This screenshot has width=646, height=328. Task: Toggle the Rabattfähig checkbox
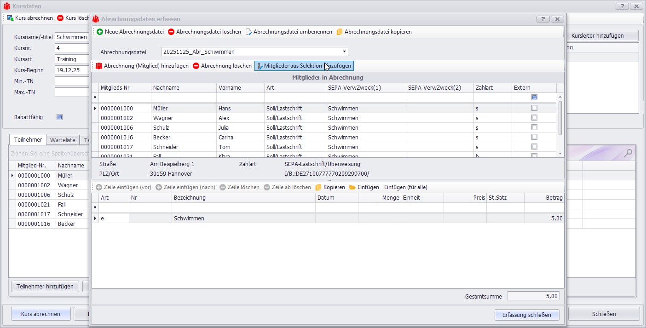[x=59, y=117]
